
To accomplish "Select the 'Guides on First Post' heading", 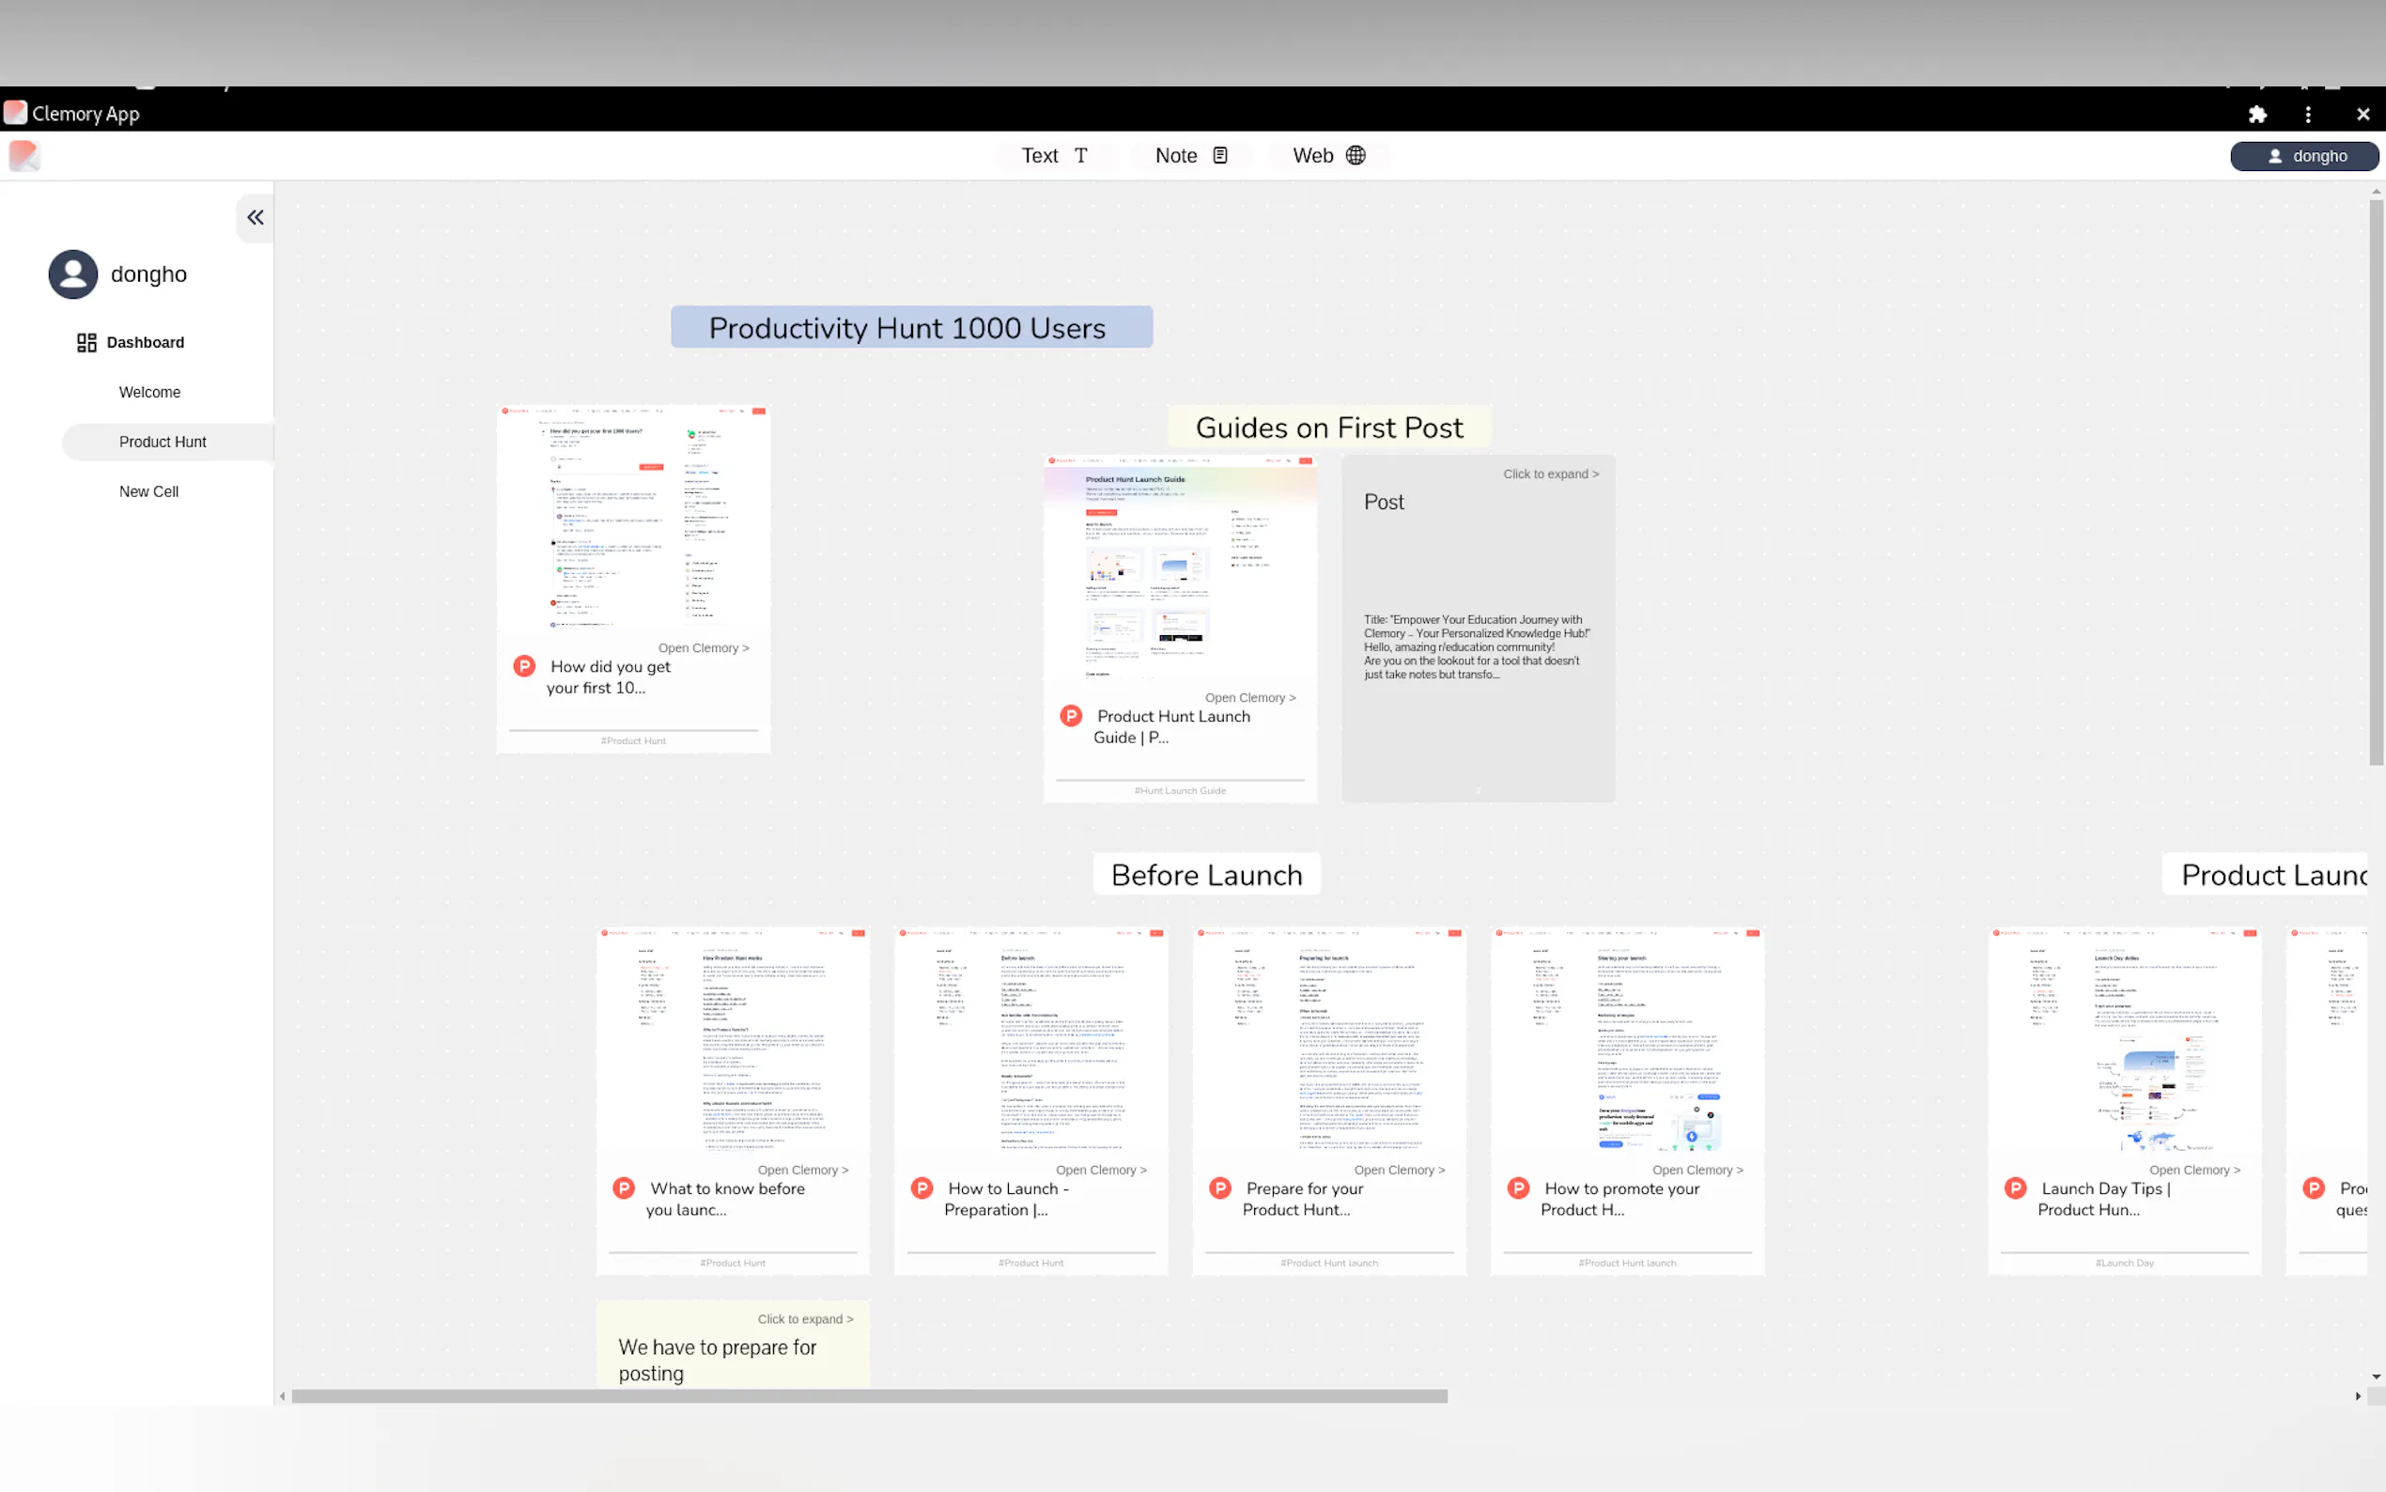I will (1328, 427).
